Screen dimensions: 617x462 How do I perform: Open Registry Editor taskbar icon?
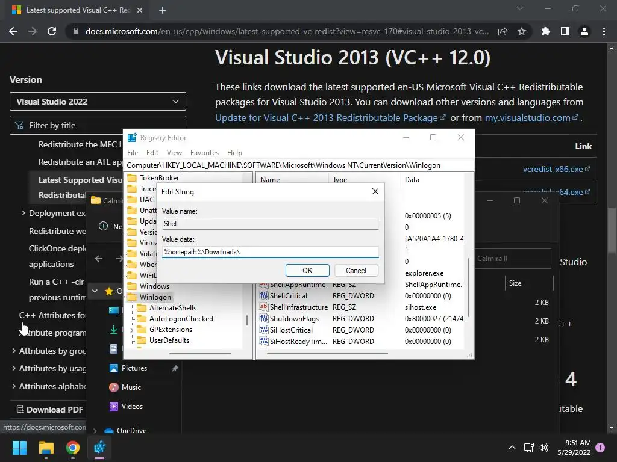[99, 448]
